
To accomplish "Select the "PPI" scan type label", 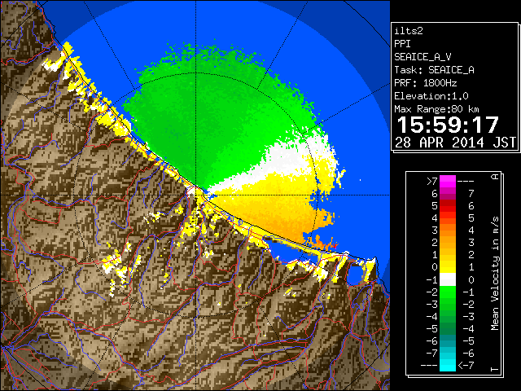I will click(402, 44).
